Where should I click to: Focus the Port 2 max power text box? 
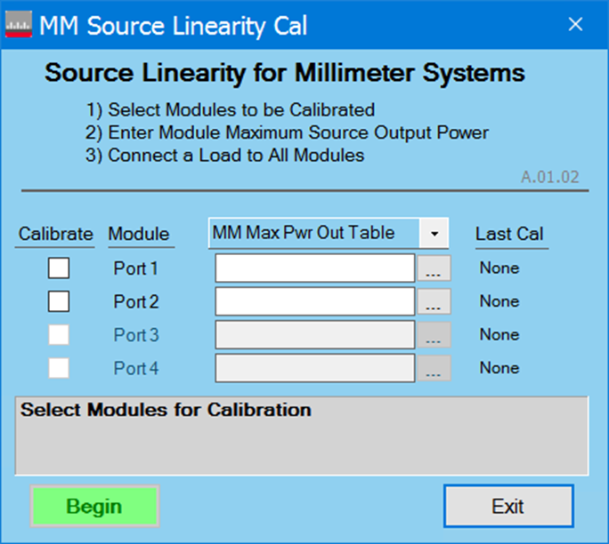(314, 301)
